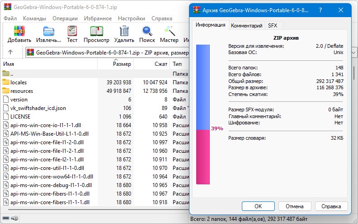
Task: Select the api-ms-win-core-file-l1-2-0.dll row
Action: click(x=95, y=142)
